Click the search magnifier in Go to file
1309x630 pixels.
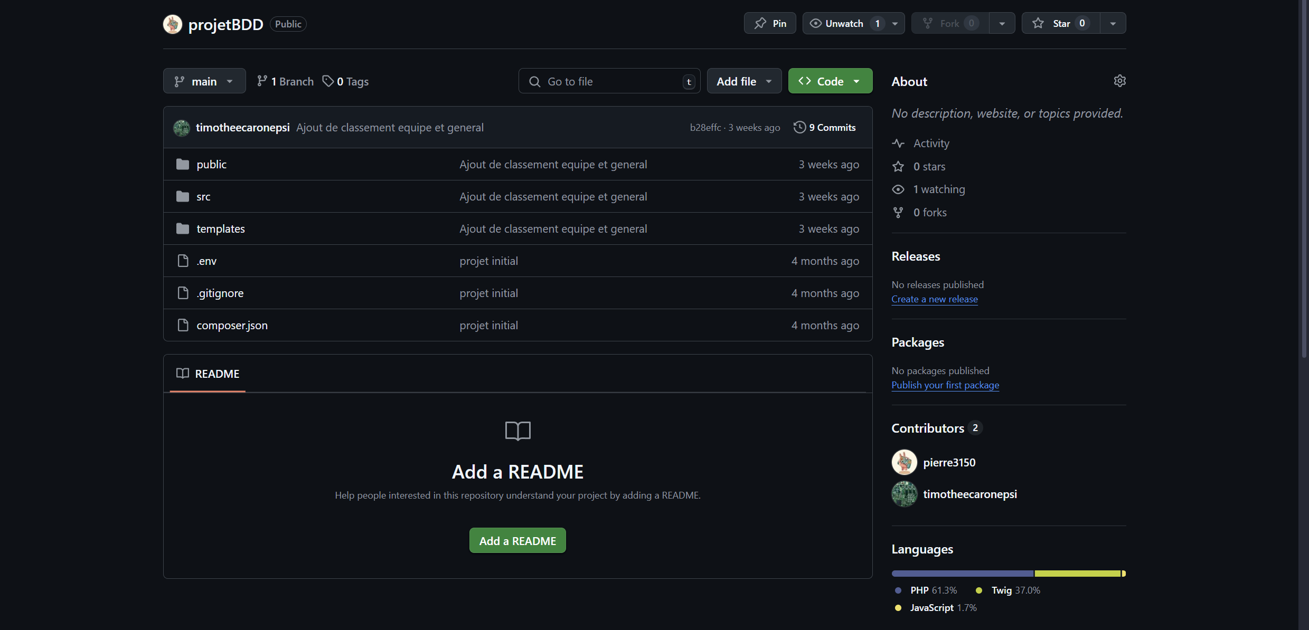click(x=534, y=82)
